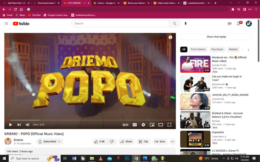The width and height of the screenshot is (260, 162).
Task: Select the From Driemo chip
Action: (198, 49)
